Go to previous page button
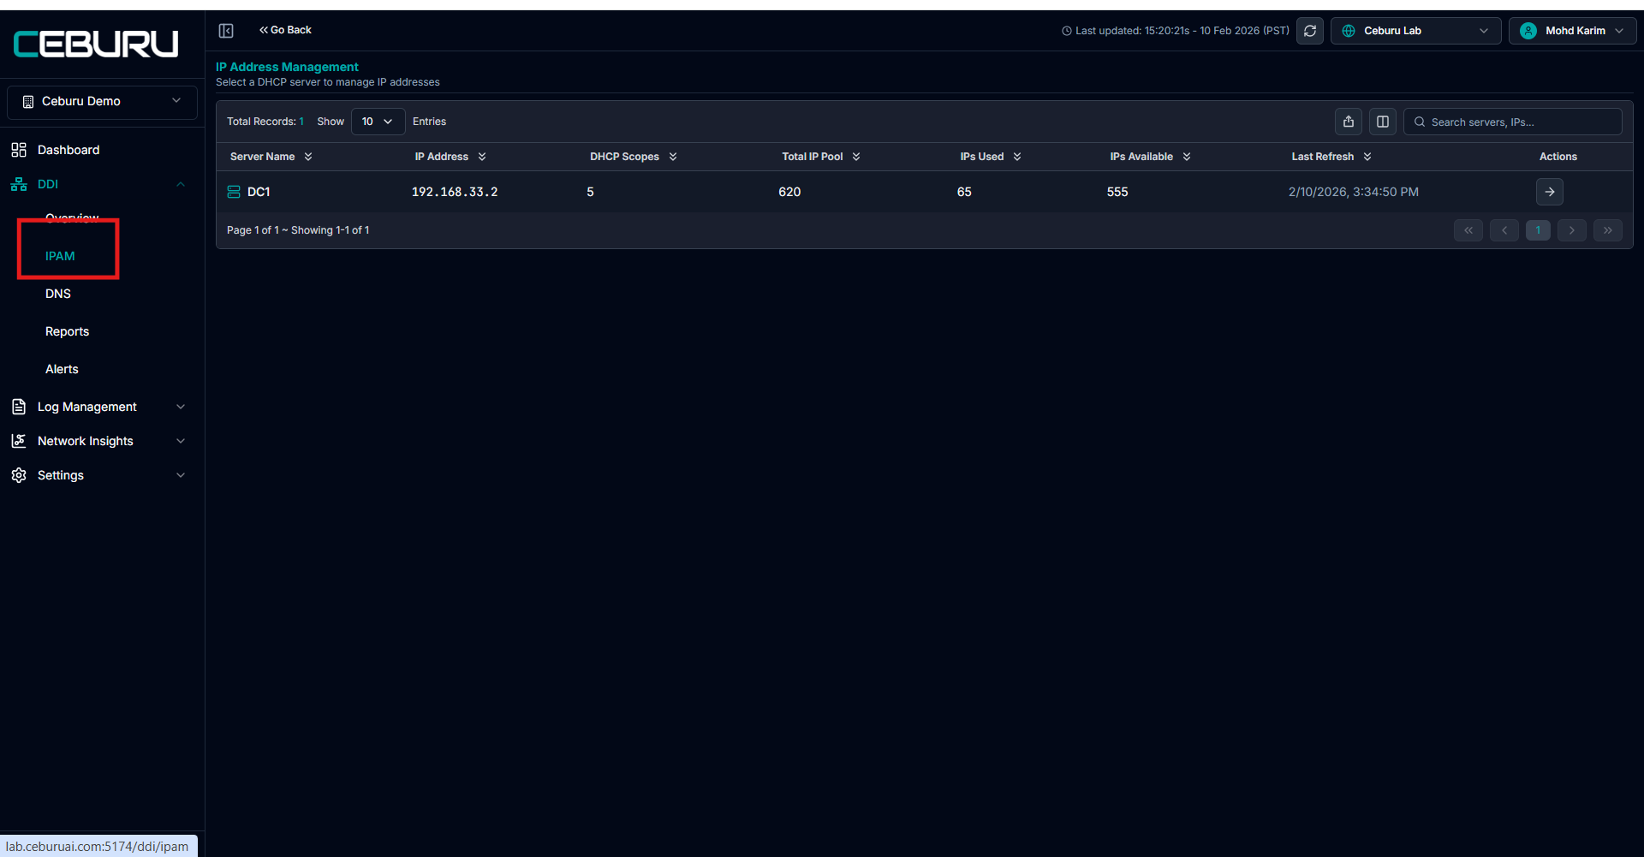Image resolution: width=1644 pixels, height=857 pixels. (x=1504, y=230)
